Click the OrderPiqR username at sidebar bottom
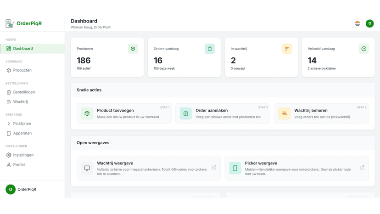Screen dimensions: 380x214 27,190
